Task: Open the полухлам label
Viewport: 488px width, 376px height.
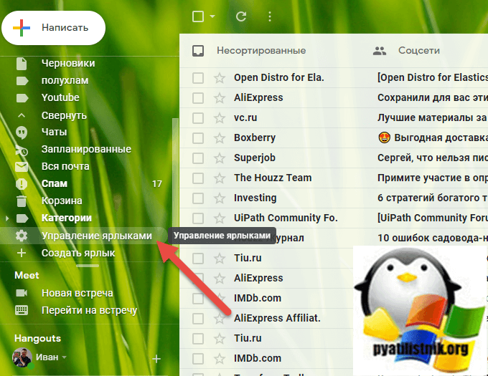Action: (x=65, y=80)
